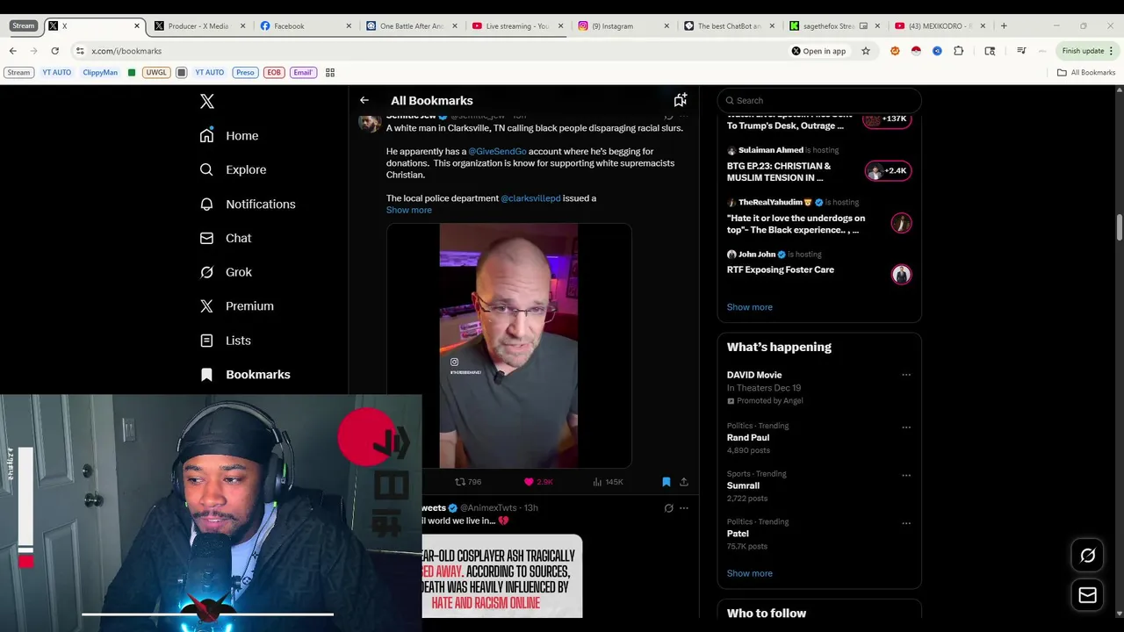Show more under What's happening

click(750, 573)
